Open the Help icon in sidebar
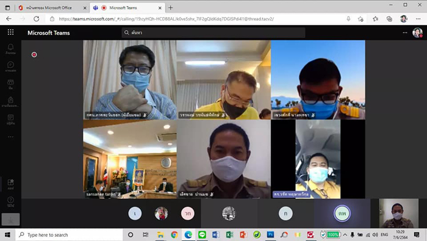 click(10, 202)
